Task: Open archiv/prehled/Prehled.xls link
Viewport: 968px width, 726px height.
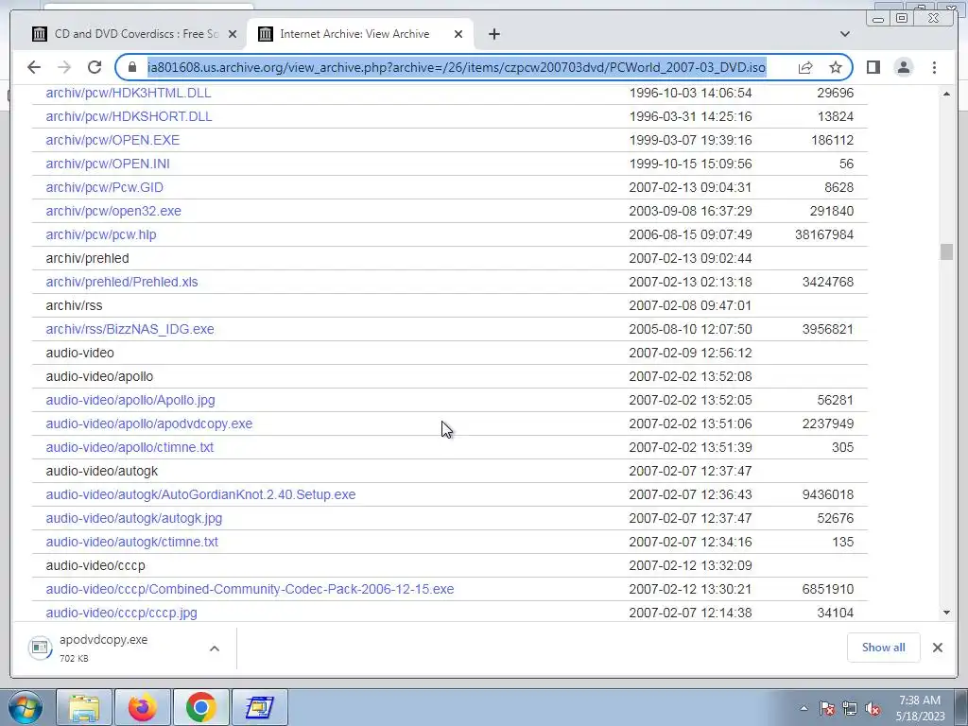Action: pos(122,282)
